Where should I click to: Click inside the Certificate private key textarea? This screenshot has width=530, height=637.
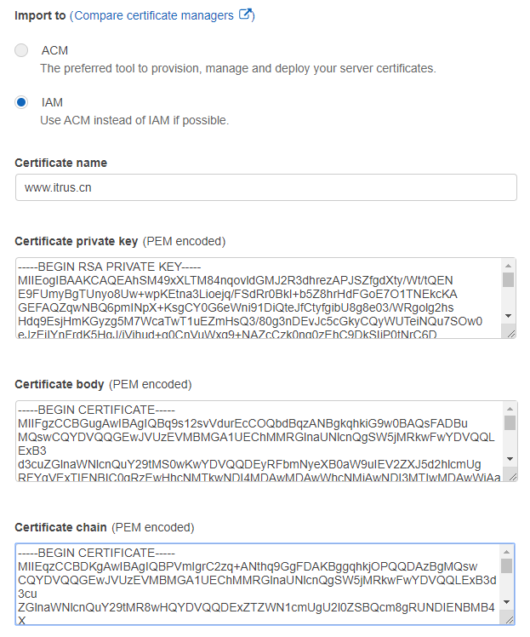255,298
